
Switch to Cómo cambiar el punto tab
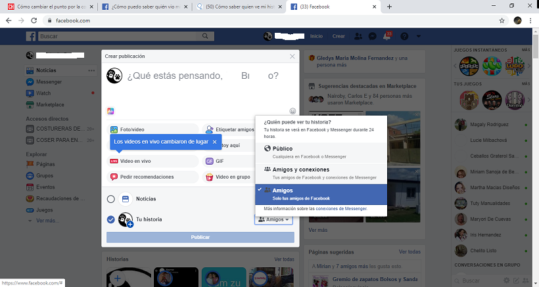pos(51,7)
